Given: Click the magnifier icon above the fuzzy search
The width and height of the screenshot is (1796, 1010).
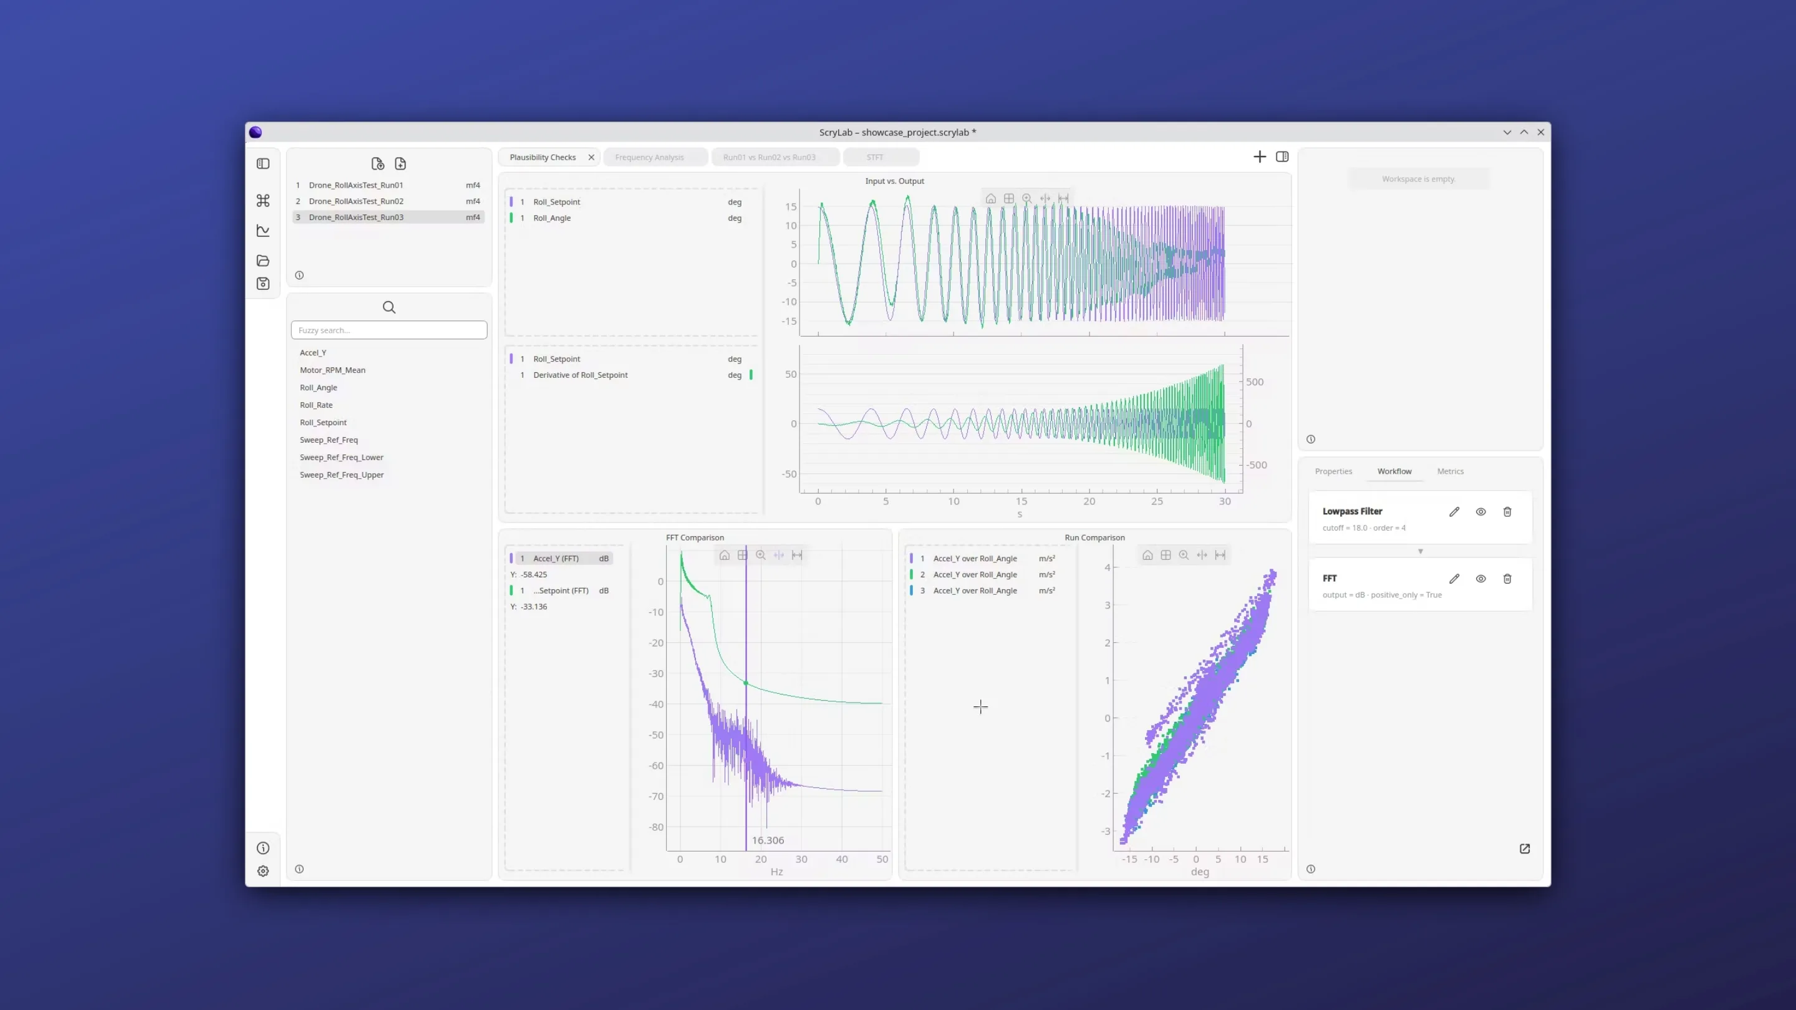Looking at the screenshot, I should (x=389, y=307).
